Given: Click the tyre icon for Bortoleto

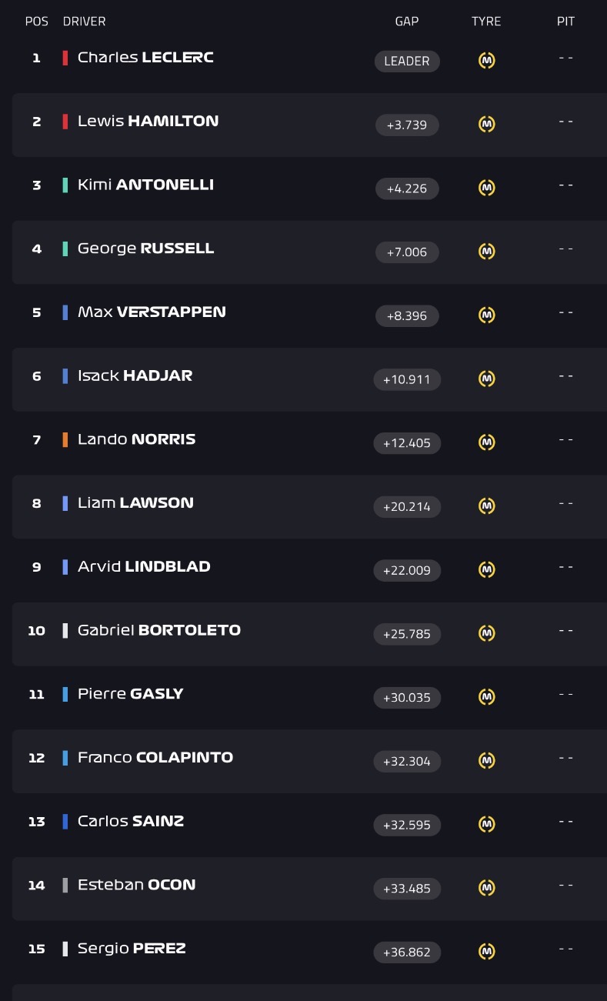Looking at the screenshot, I should click(x=486, y=633).
